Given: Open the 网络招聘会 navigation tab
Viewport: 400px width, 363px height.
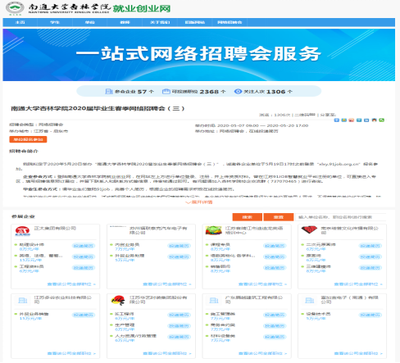Looking at the screenshot, I should (230, 22).
